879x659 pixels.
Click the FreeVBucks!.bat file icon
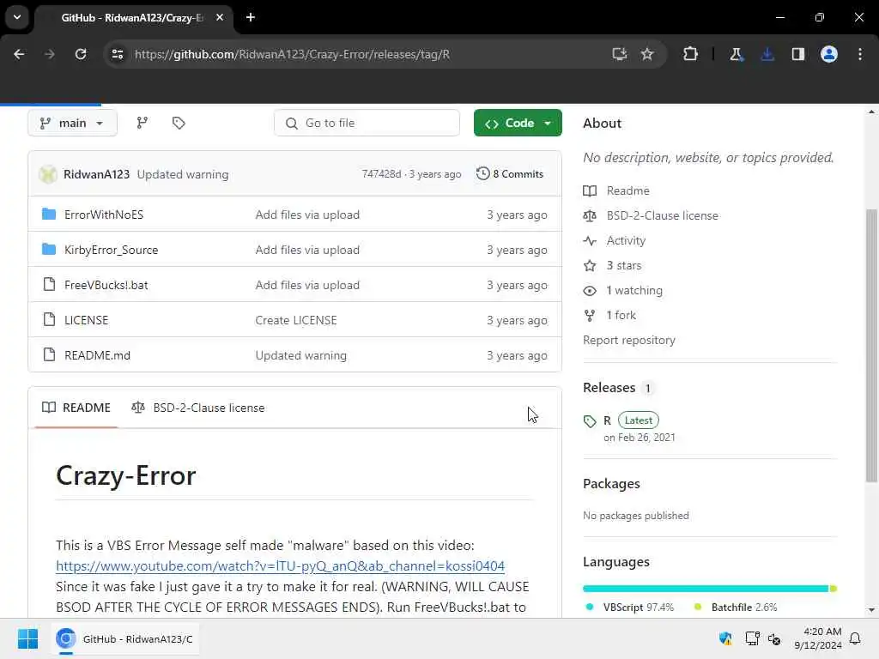coord(49,285)
